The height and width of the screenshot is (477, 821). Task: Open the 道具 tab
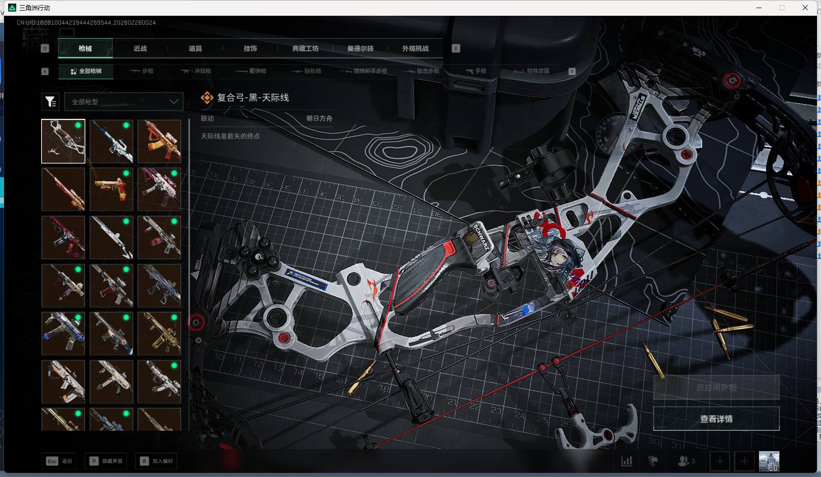click(195, 48)
